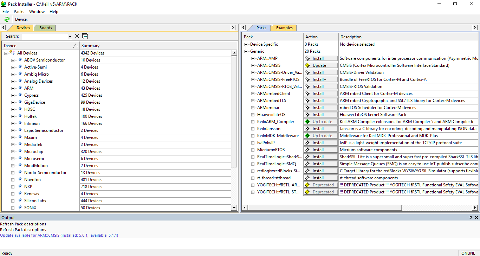This screenshot has width=480, height=256.
Task: Install the Huawei::LiteOS pack
Action: pyautogui.click(x=321, y=115)
